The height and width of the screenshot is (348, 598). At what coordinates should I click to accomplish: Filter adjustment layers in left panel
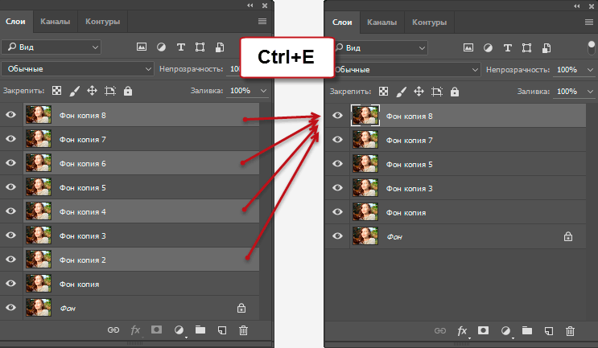161,47
